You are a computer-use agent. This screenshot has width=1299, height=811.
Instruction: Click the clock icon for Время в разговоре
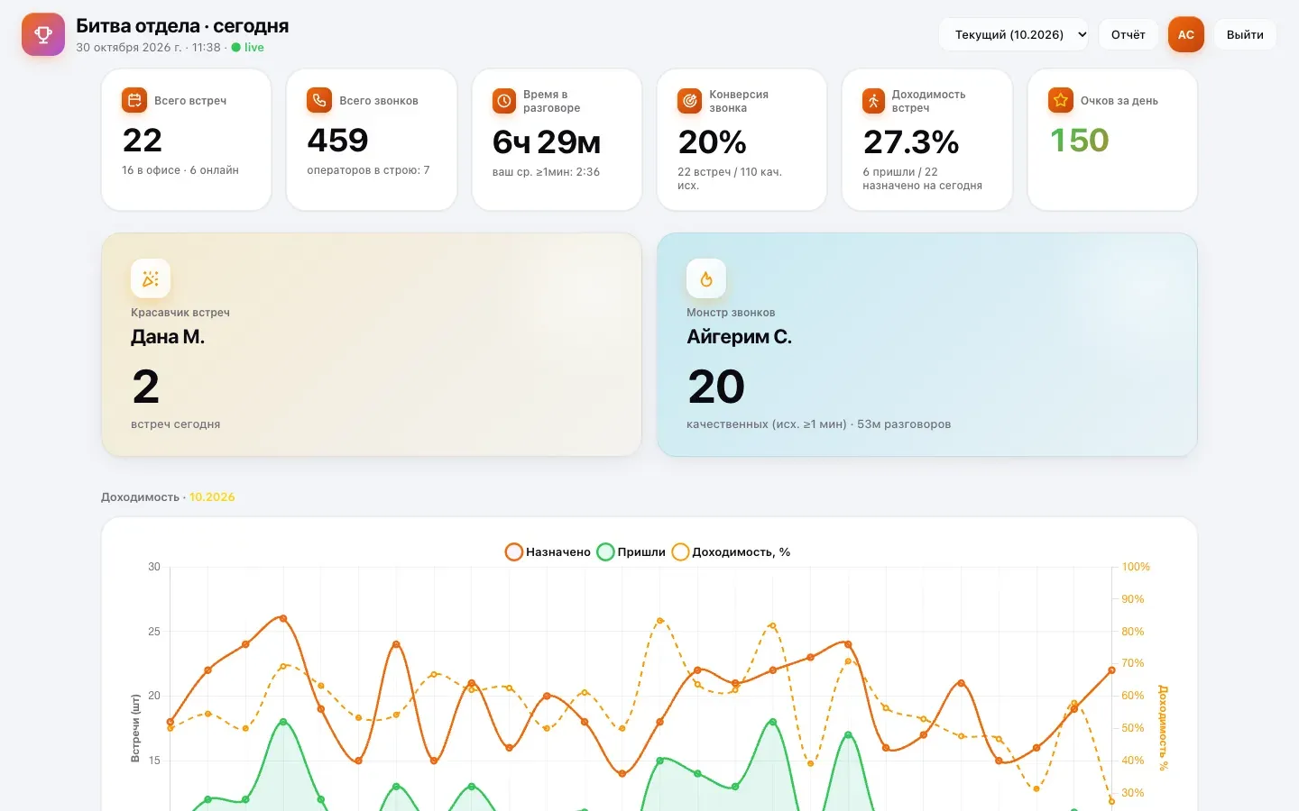pos(504,101)
